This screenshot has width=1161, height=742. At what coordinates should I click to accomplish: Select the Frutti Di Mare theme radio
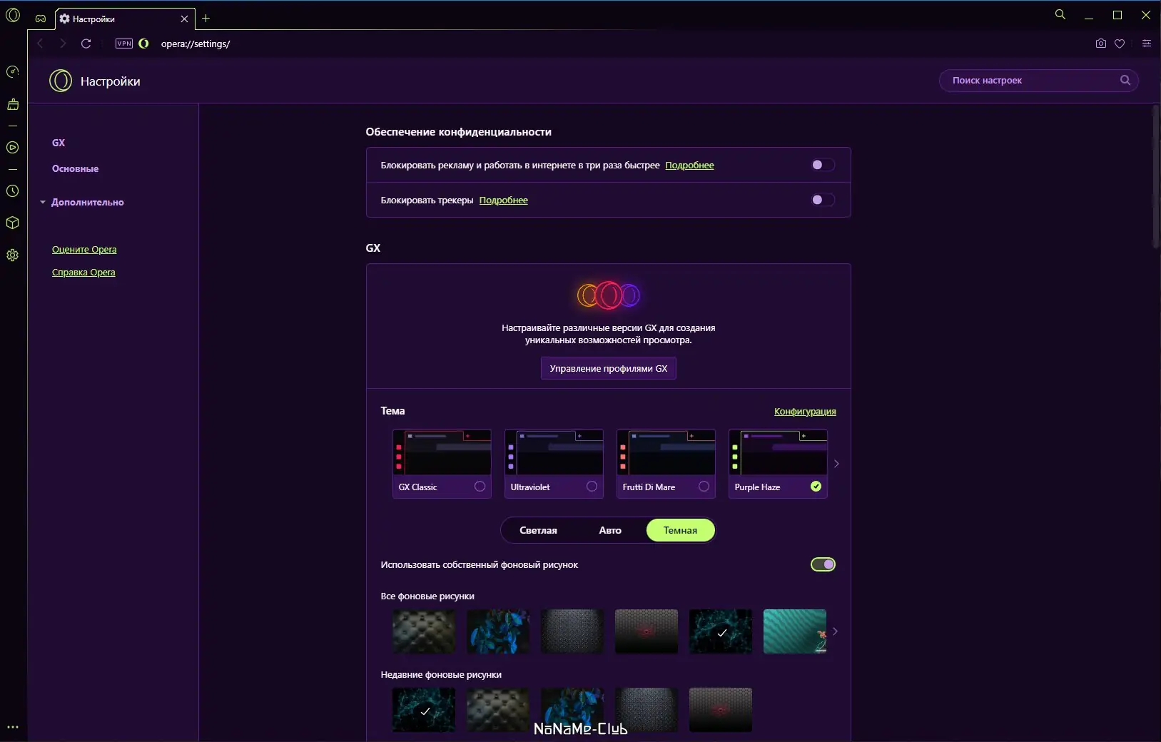pyautogui.click(x=704, y=487)
